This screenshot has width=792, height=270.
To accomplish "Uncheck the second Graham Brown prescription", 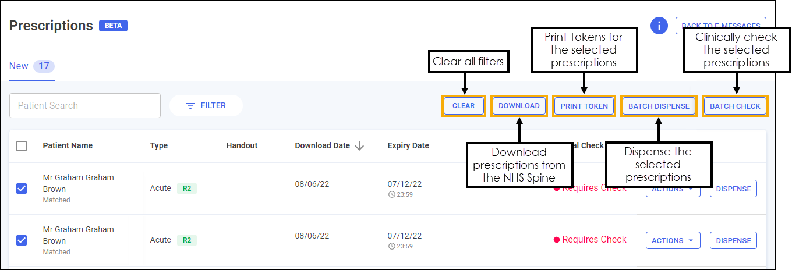I will coord(22,240).
